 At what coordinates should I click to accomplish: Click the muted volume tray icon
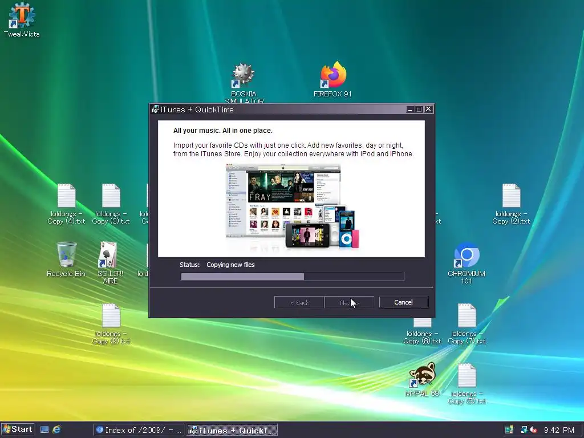533,430
